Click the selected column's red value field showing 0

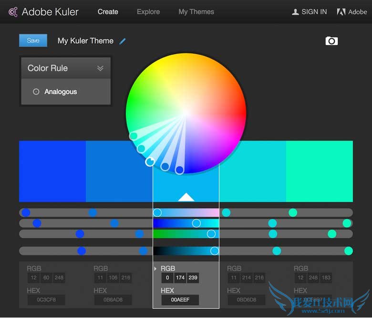[x=167, y=277]
